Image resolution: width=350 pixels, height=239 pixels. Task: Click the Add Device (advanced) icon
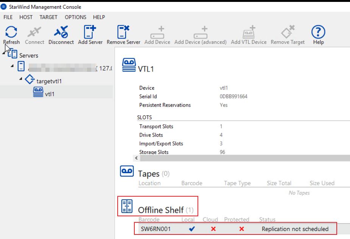[201, 32]
